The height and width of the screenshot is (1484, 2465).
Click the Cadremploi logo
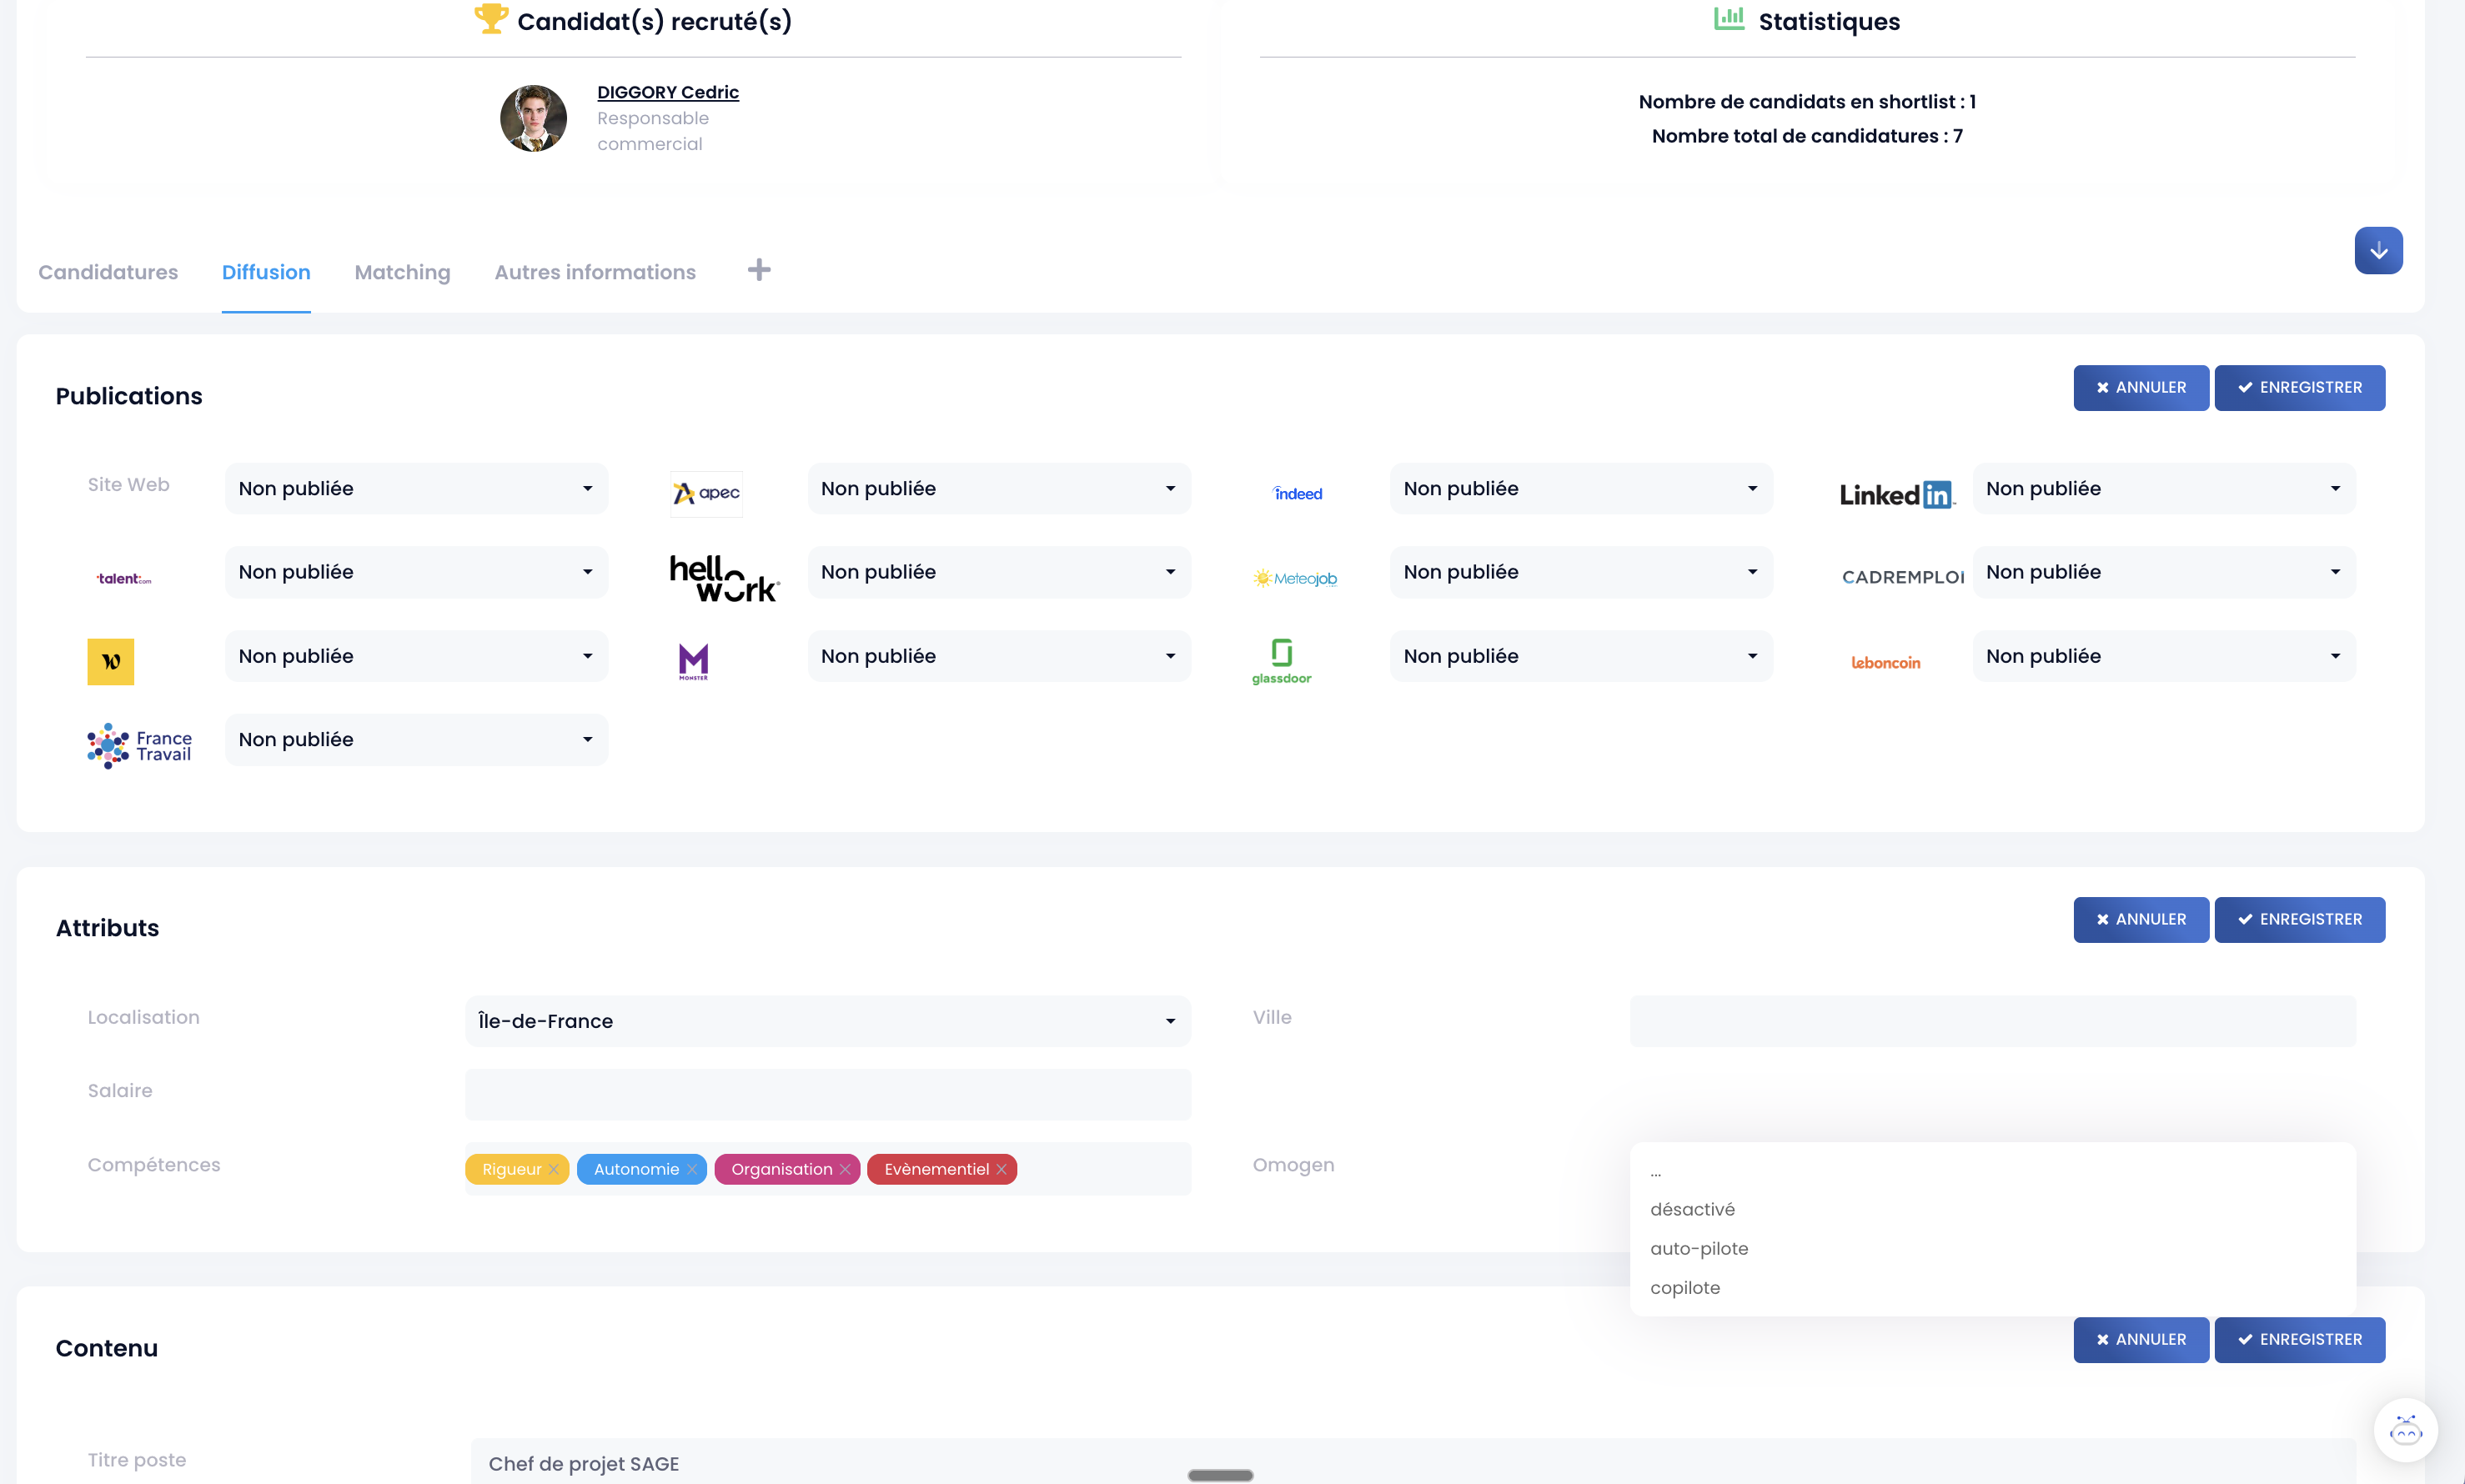(x=1902, y=577)
